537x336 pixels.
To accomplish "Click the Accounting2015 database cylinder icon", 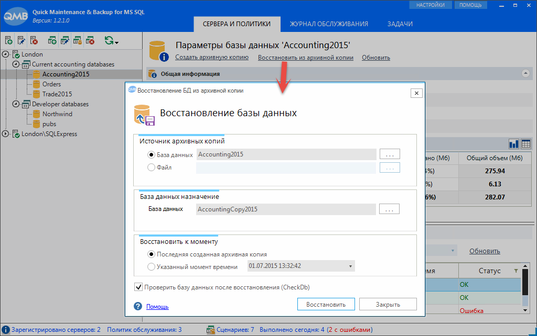I will pos(36,74).
